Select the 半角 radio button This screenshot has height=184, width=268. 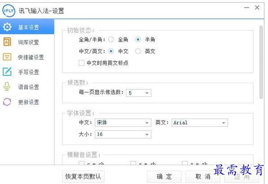(138, 39)
